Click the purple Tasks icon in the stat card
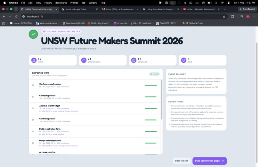Image resolution: width=258 pixels, height=167 pixels. [34, 60]
